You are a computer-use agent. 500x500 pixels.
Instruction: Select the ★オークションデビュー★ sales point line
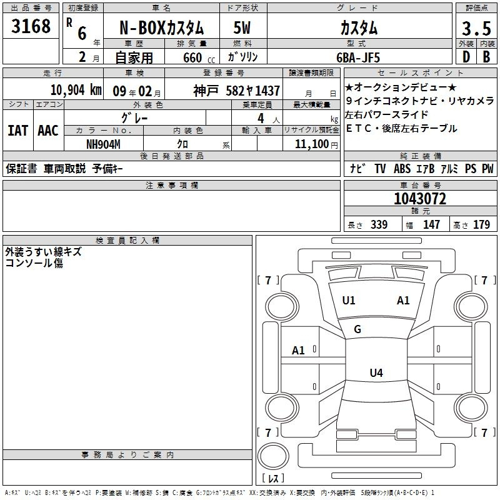[x=401, y=87]
